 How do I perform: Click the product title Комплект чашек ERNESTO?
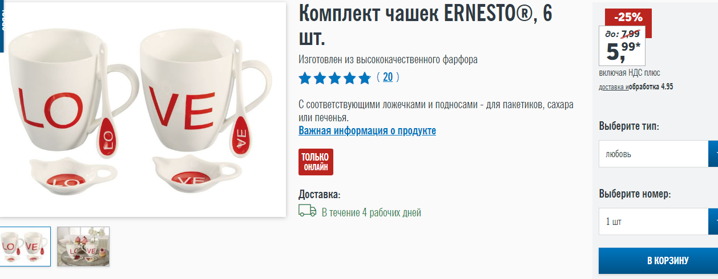[x=425, y=26]
